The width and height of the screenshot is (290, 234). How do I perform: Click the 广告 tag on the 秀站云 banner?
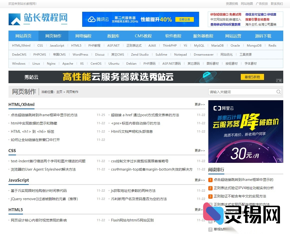(x=279, y=81)
